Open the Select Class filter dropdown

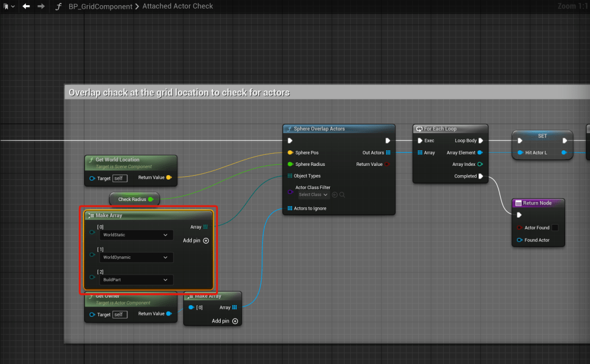click(x=313, y=195)
